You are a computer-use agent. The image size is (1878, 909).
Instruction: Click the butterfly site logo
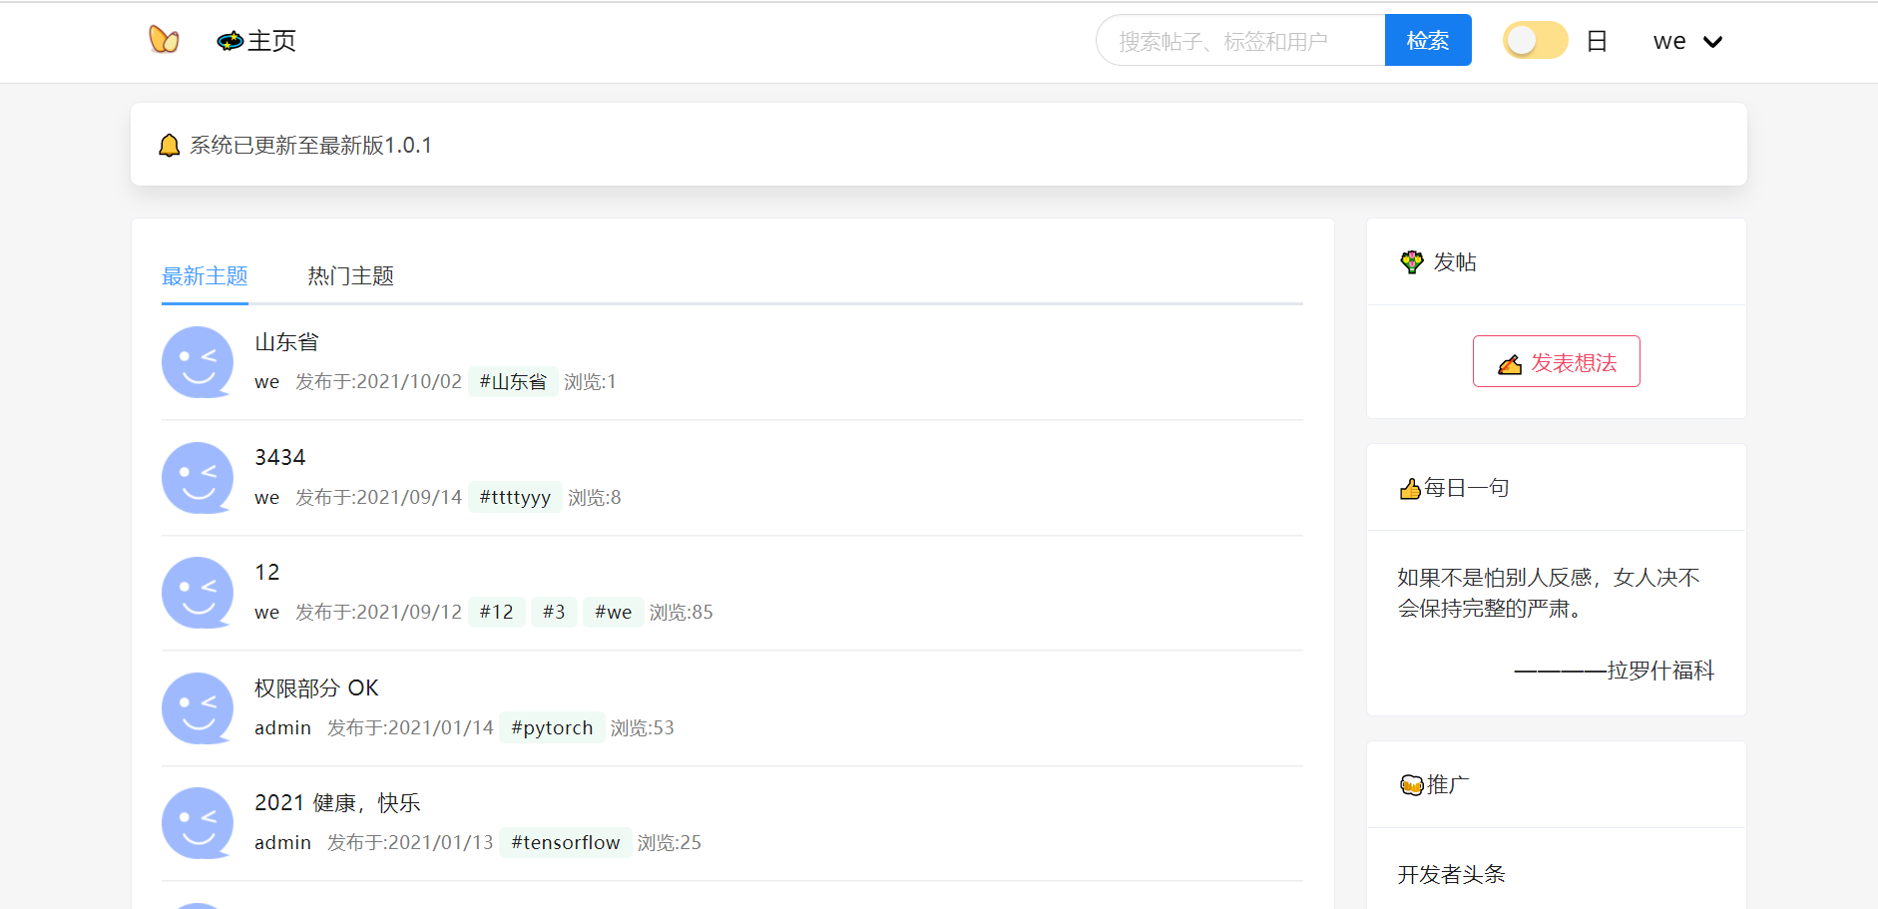coord(164,40)
